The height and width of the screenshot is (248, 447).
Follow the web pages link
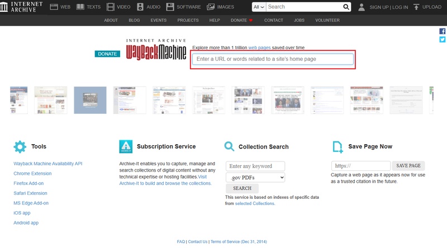point(259,47)
